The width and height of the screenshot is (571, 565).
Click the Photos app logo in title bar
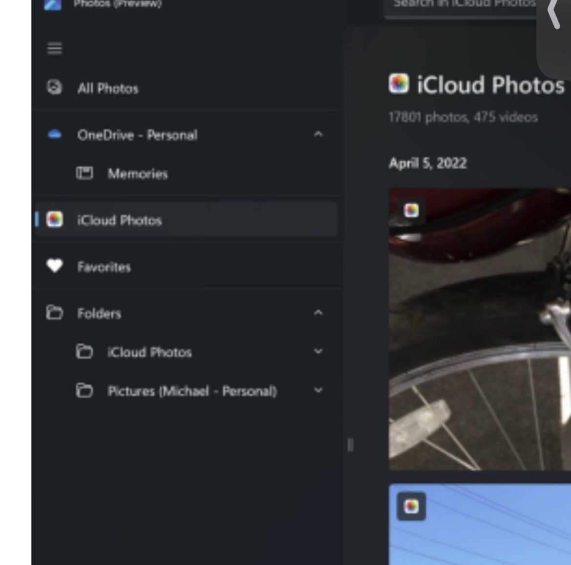(53, 4)
